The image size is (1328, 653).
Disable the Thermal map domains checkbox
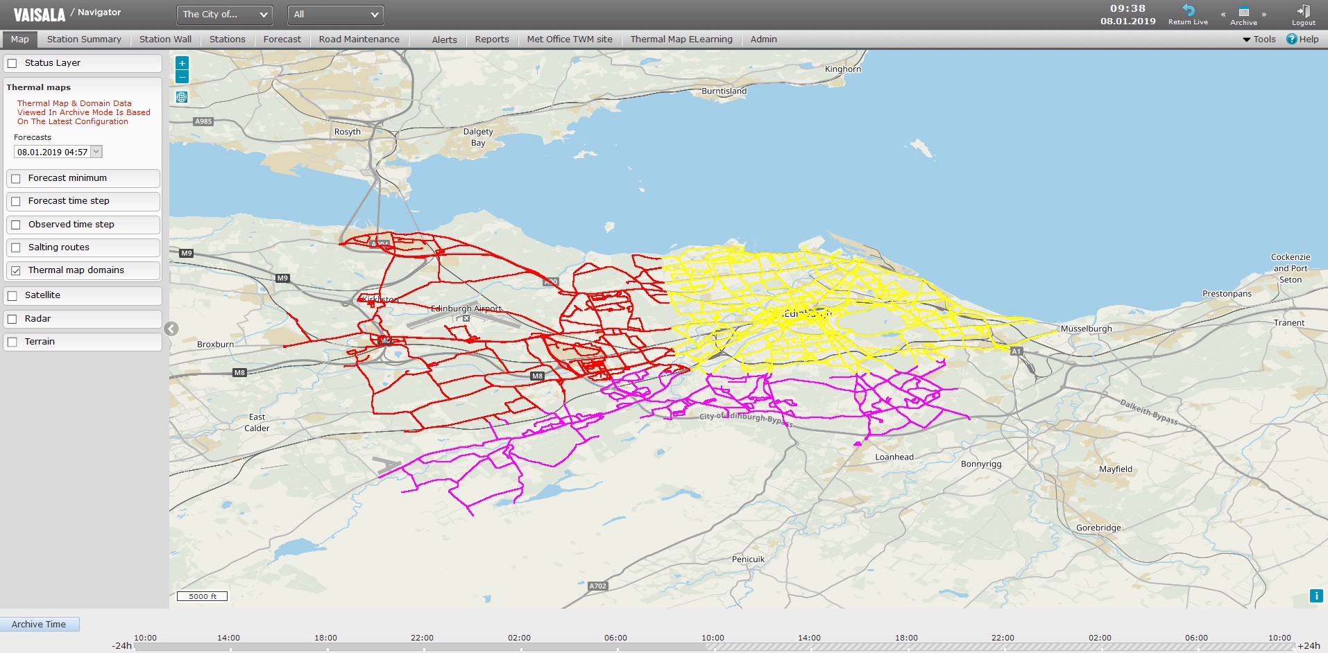click(x=17, y=270)
